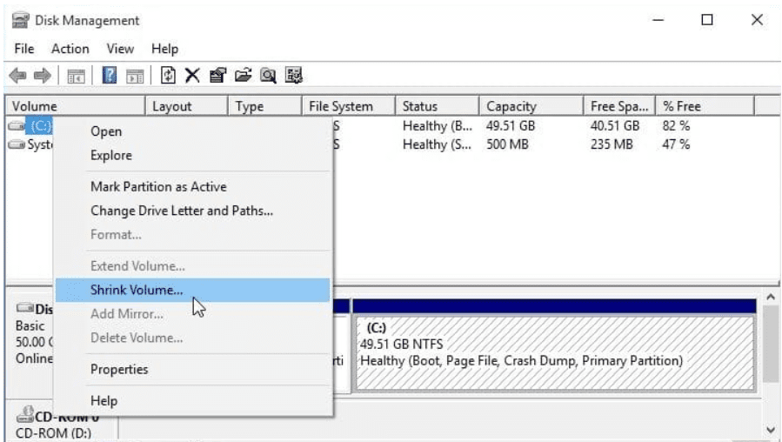This screenshot has height=442, width=782.
Task: Click the Delete X toolbar icon
Action: coord(192,76)
